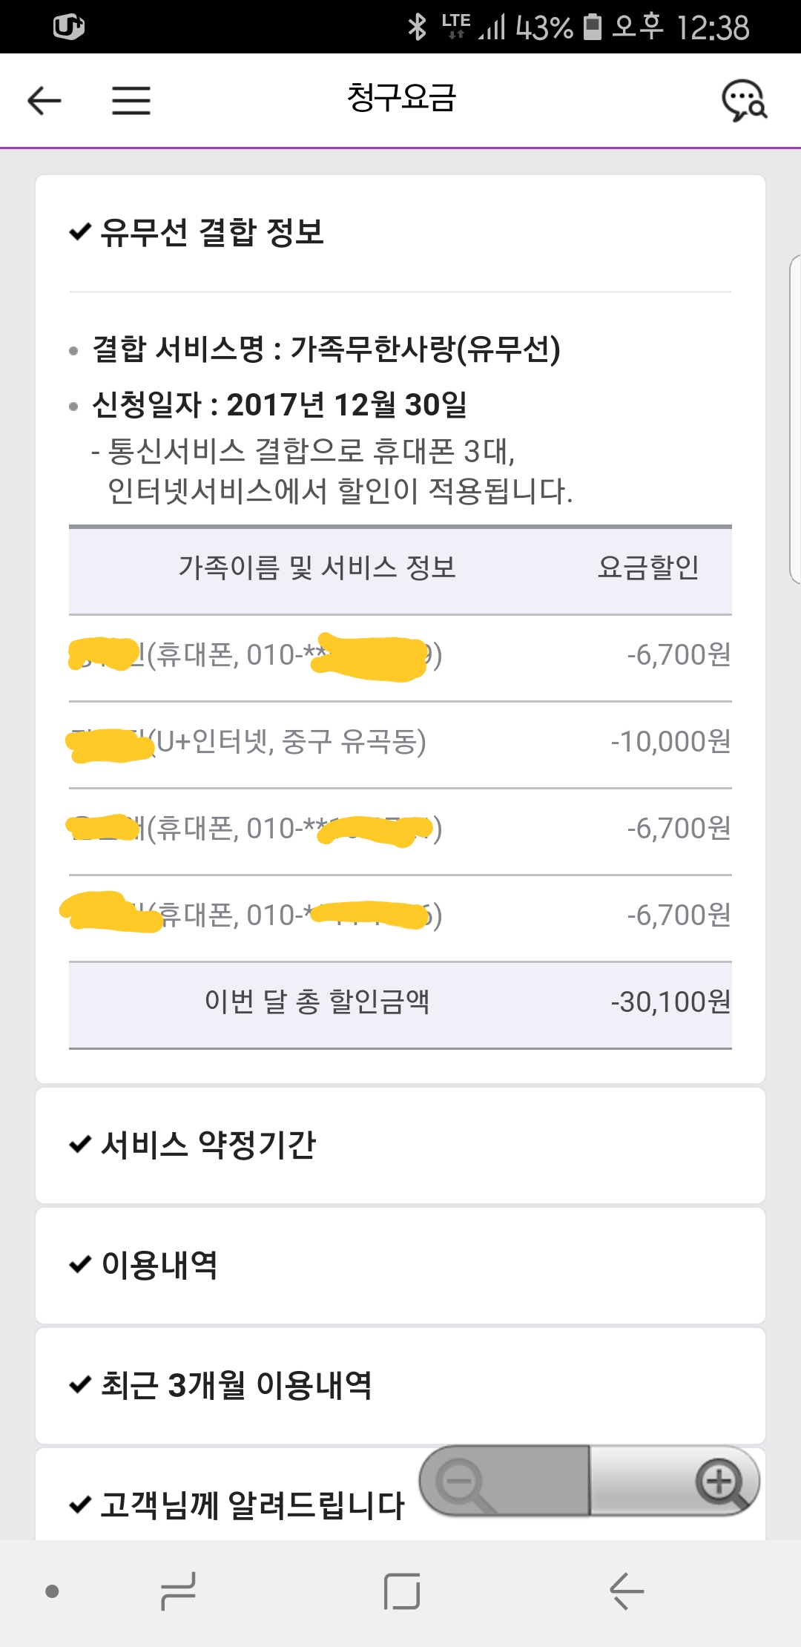Tap the U+ status bar icon
Screen dimensions: 801x1647
(69, 27)
